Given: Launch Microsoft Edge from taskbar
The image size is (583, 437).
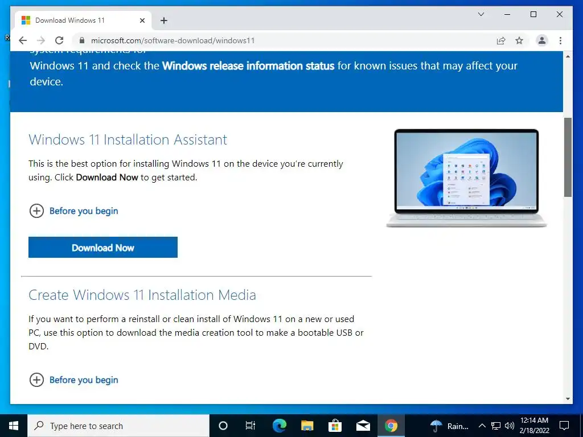Looking at the screenshot, I should pyautogui.click(x=279, y=426).
